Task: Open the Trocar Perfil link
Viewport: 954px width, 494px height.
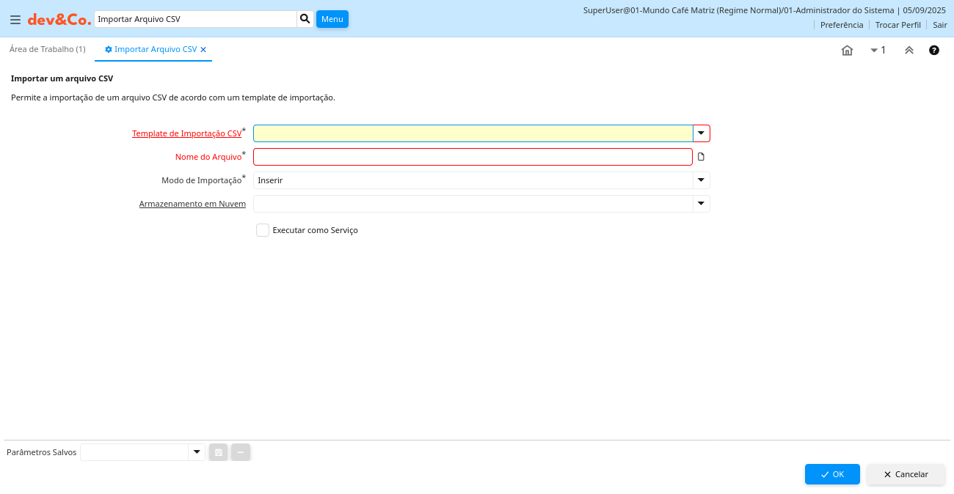Action: pyautogui.click(x=897, y=25)
